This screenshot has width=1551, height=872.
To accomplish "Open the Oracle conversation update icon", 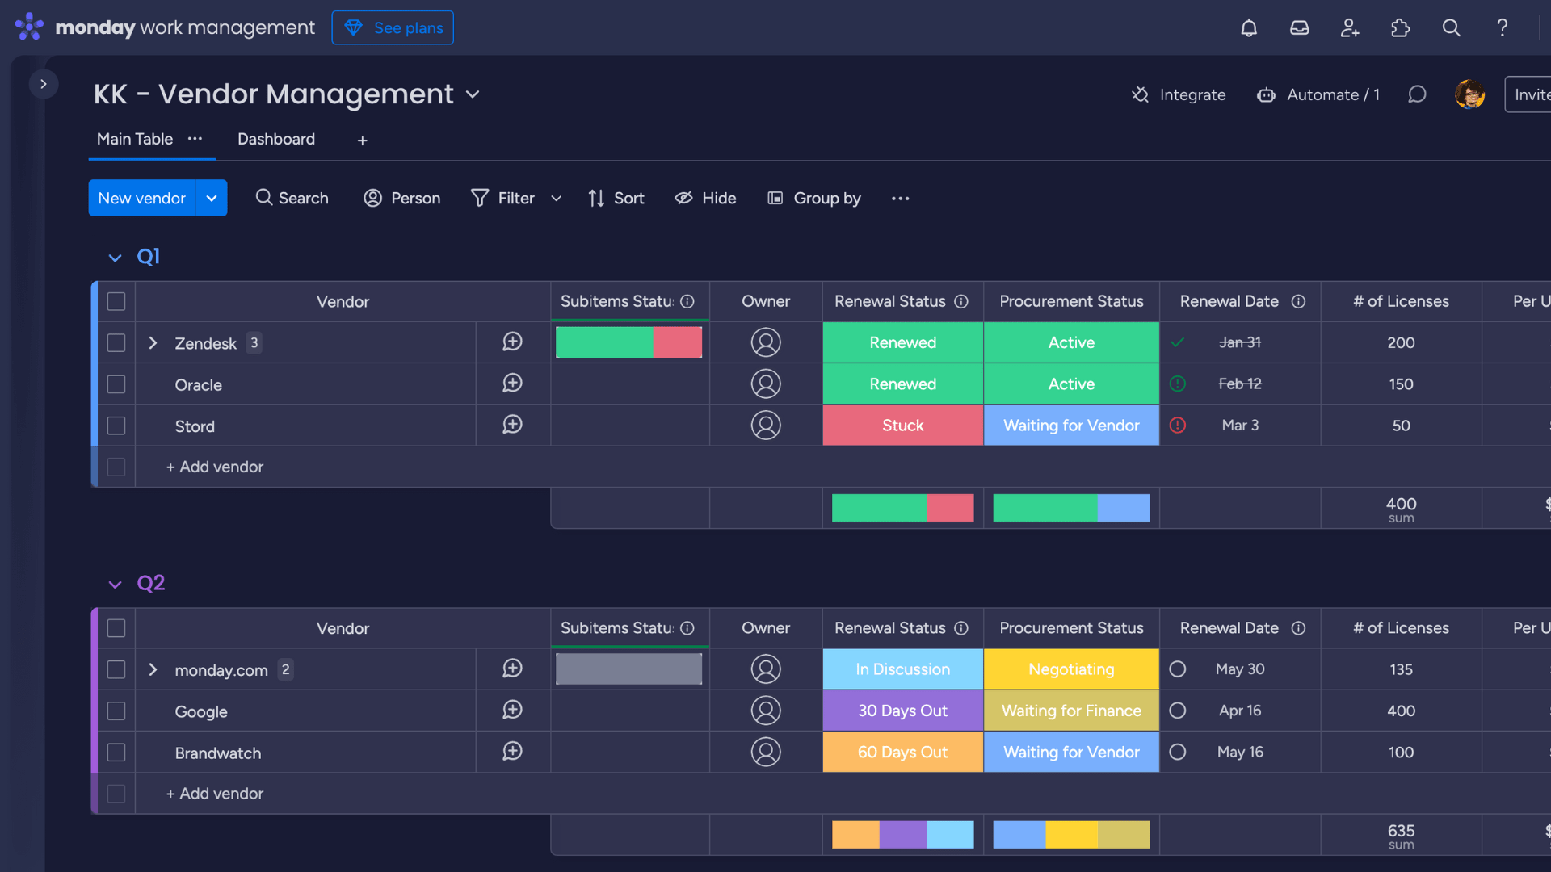I will 512,384.
